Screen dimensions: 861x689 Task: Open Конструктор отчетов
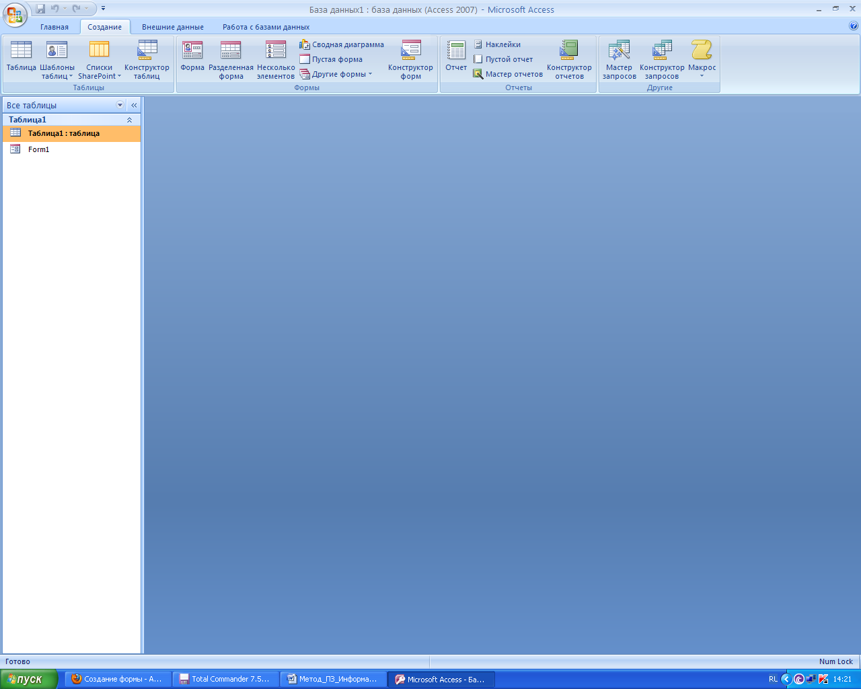569,59
